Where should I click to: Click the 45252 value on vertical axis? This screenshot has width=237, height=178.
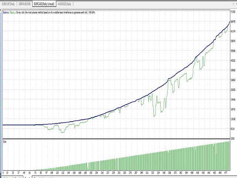pos(233,60)
